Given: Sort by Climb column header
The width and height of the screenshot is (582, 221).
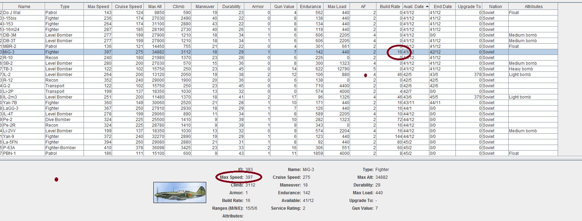Looking at the screenshot, I should tap(178, 6).
